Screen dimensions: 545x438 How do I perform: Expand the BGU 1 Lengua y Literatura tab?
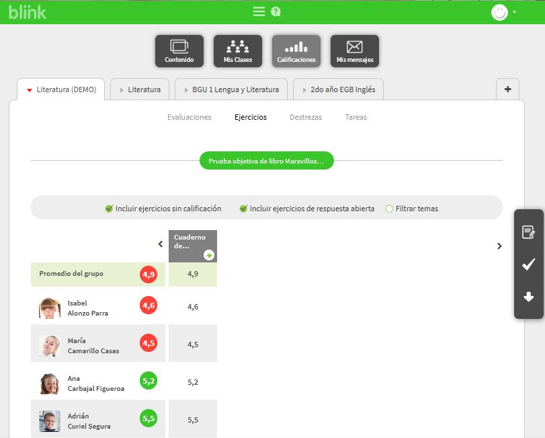pyautogui.click(x=231, y=89)
